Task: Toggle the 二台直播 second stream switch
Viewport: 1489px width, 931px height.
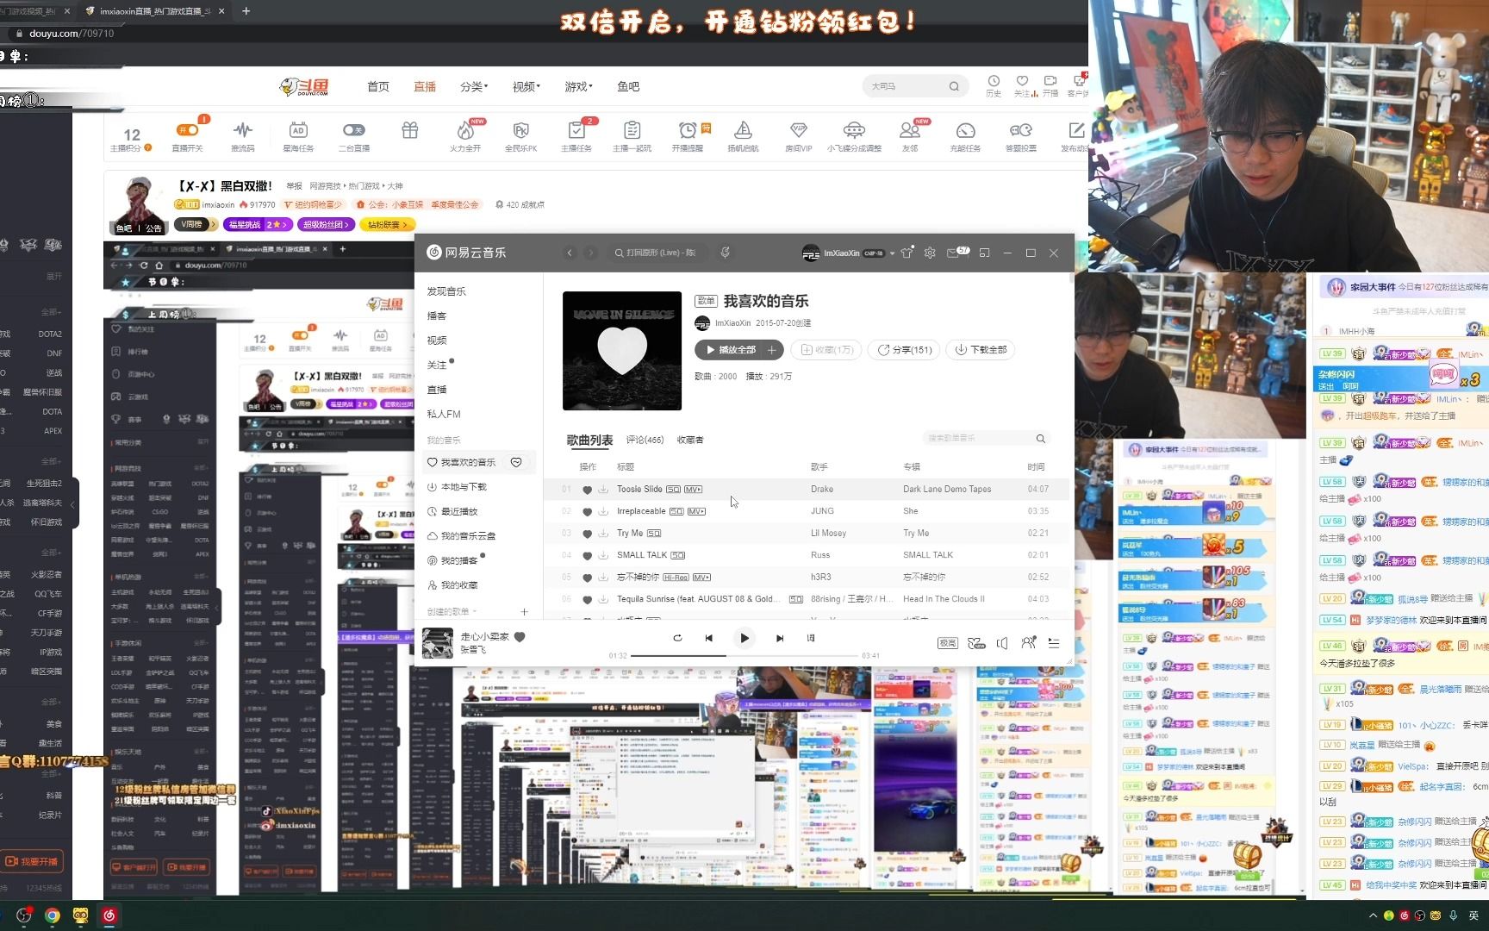Action: point(353,130)
